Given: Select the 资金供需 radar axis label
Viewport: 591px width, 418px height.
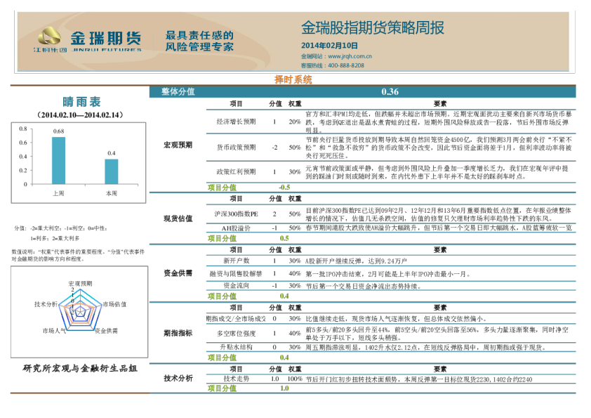Looking at the screenshot, I should [107, 330].
